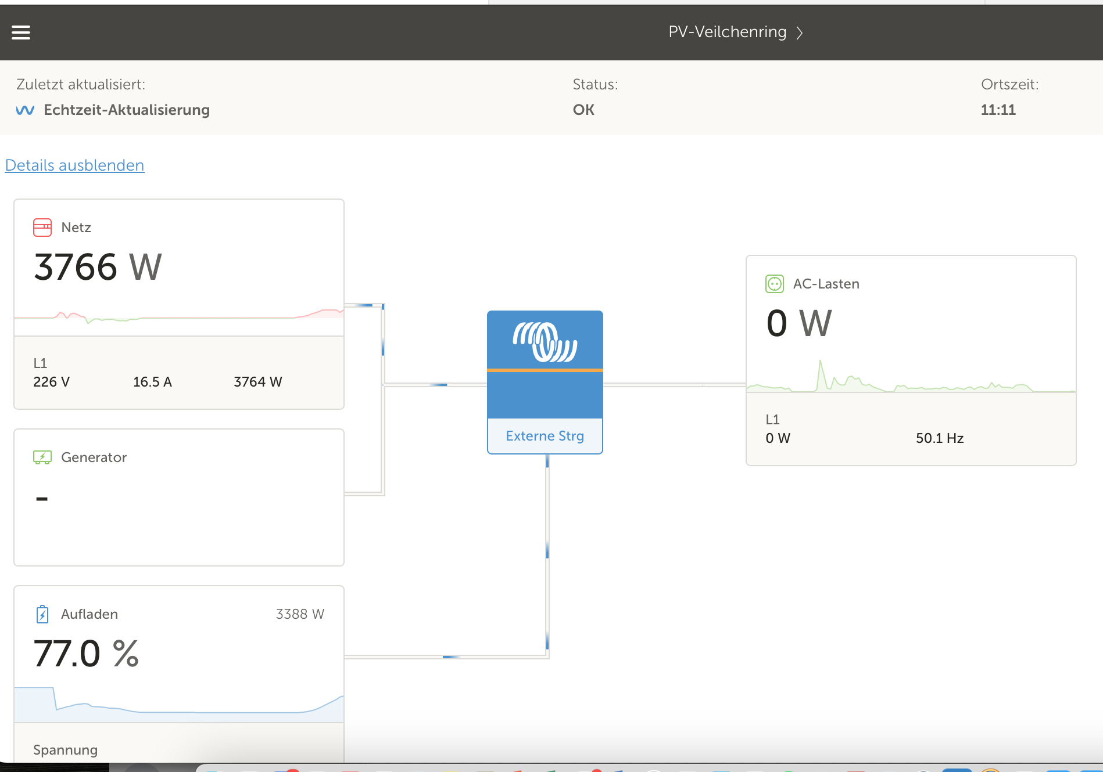1103x772 pixels.
Task: Click the Netz power history graph
Action: pyautogui.click(x=179, y=316)
